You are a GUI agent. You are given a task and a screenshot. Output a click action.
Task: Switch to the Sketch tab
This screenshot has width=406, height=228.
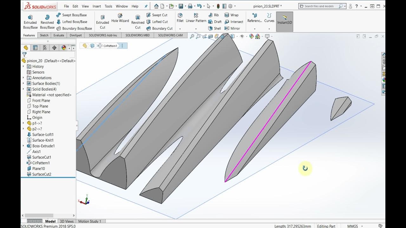pos(44,35)
